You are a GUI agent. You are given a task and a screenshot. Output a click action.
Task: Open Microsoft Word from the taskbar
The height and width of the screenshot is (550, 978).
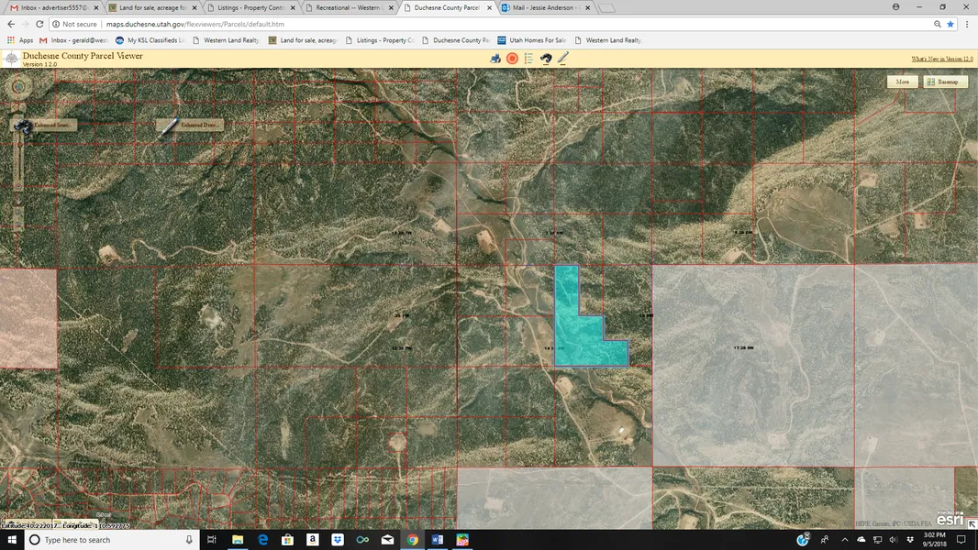coord(437,540)
